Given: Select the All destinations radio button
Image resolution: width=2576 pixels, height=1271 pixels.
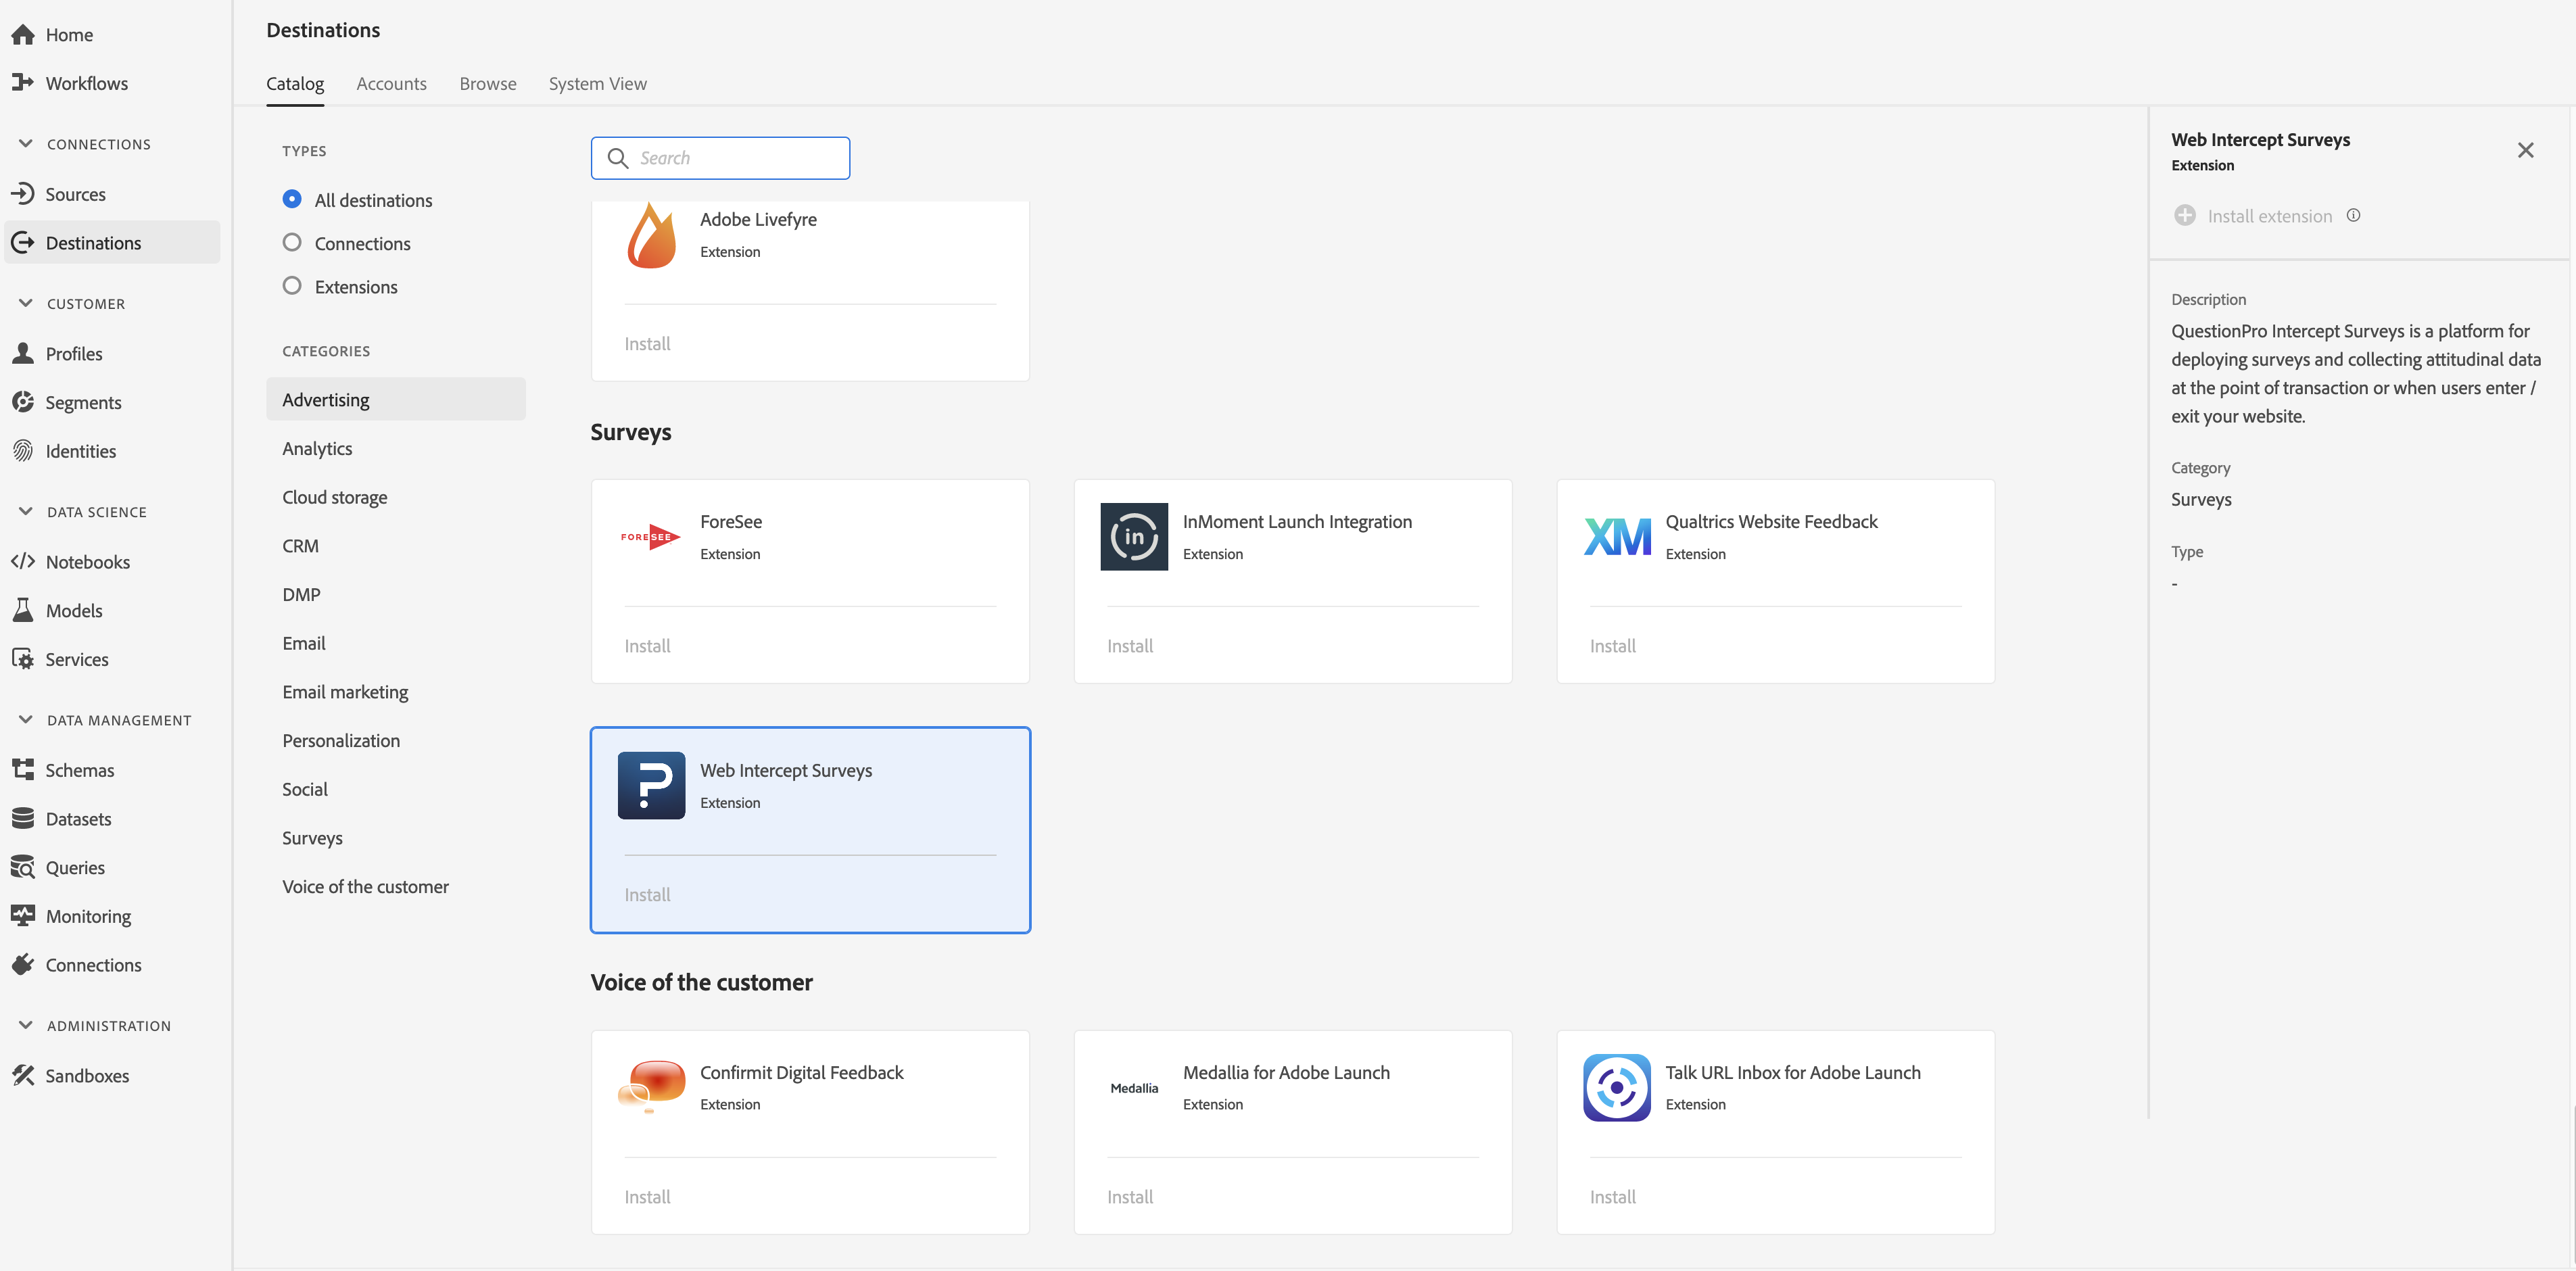Looking at the screenshot, I should (x=292, y=199).
